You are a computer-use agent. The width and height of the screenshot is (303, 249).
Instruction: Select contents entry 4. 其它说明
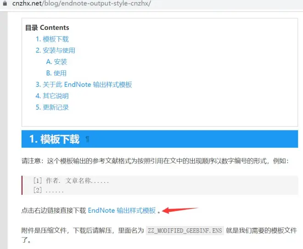click(52, 96)
